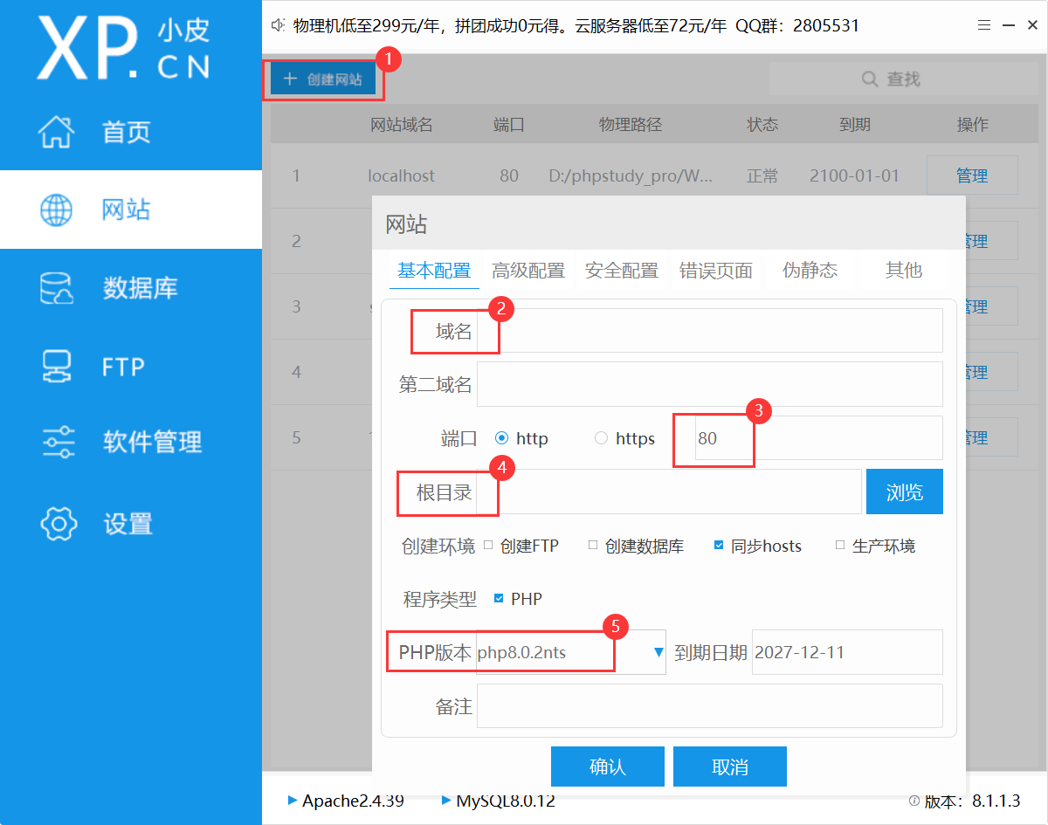1048x825 pixels.
Task: Enable the 创建FTP checkbox
Action: [488, 546]
